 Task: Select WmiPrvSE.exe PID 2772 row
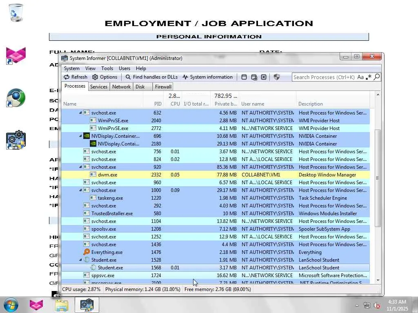[216, 128]
